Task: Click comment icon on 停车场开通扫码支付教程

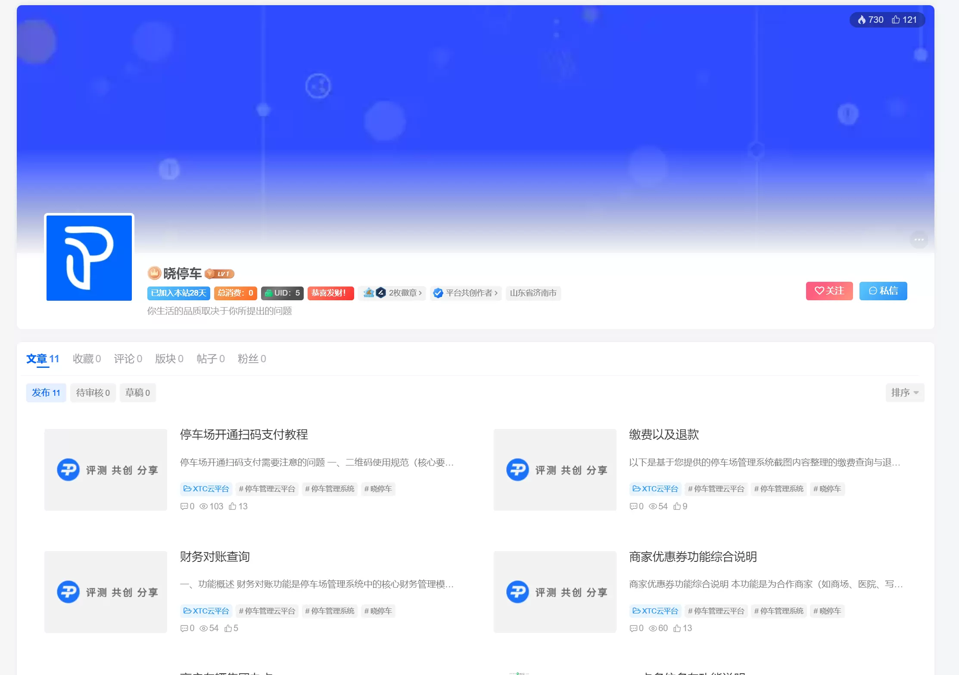Action: pyautogui.click(x=184, y=506)
